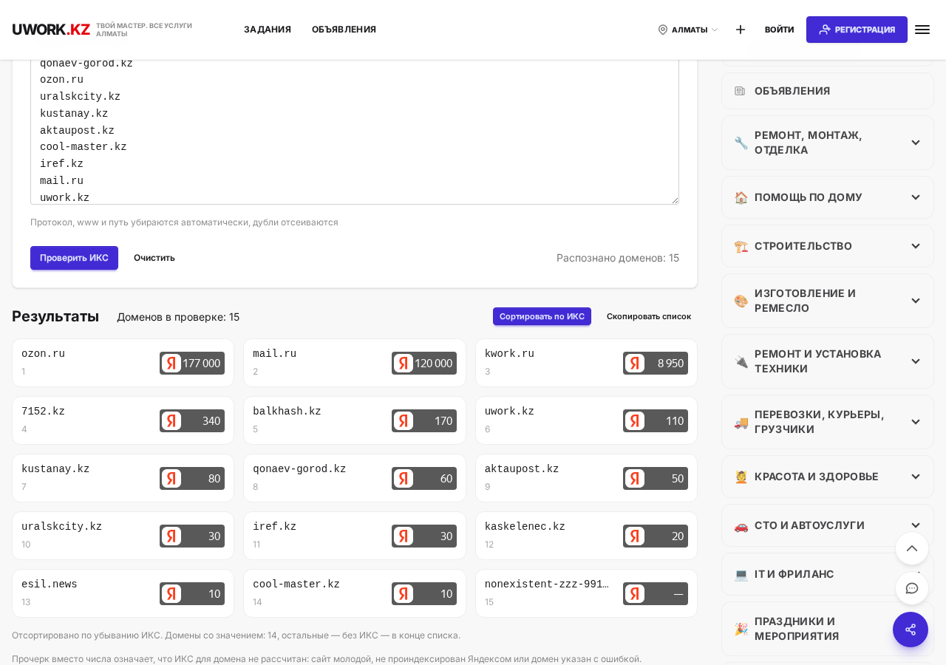
Task: Click the purple share floating button
Action: click(911, 630)
